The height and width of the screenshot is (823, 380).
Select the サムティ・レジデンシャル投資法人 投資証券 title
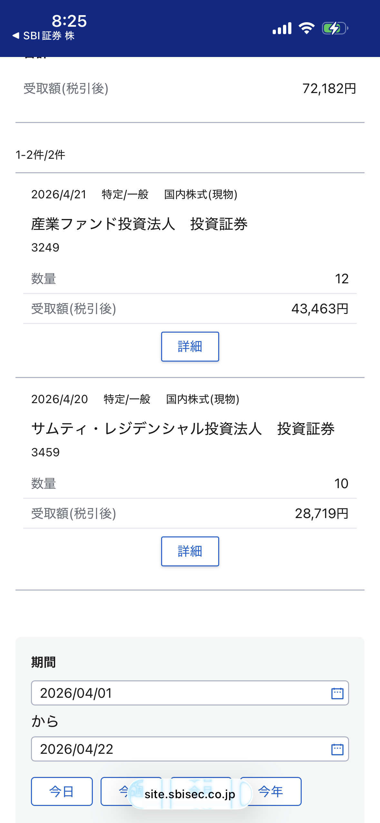(183, 429)
